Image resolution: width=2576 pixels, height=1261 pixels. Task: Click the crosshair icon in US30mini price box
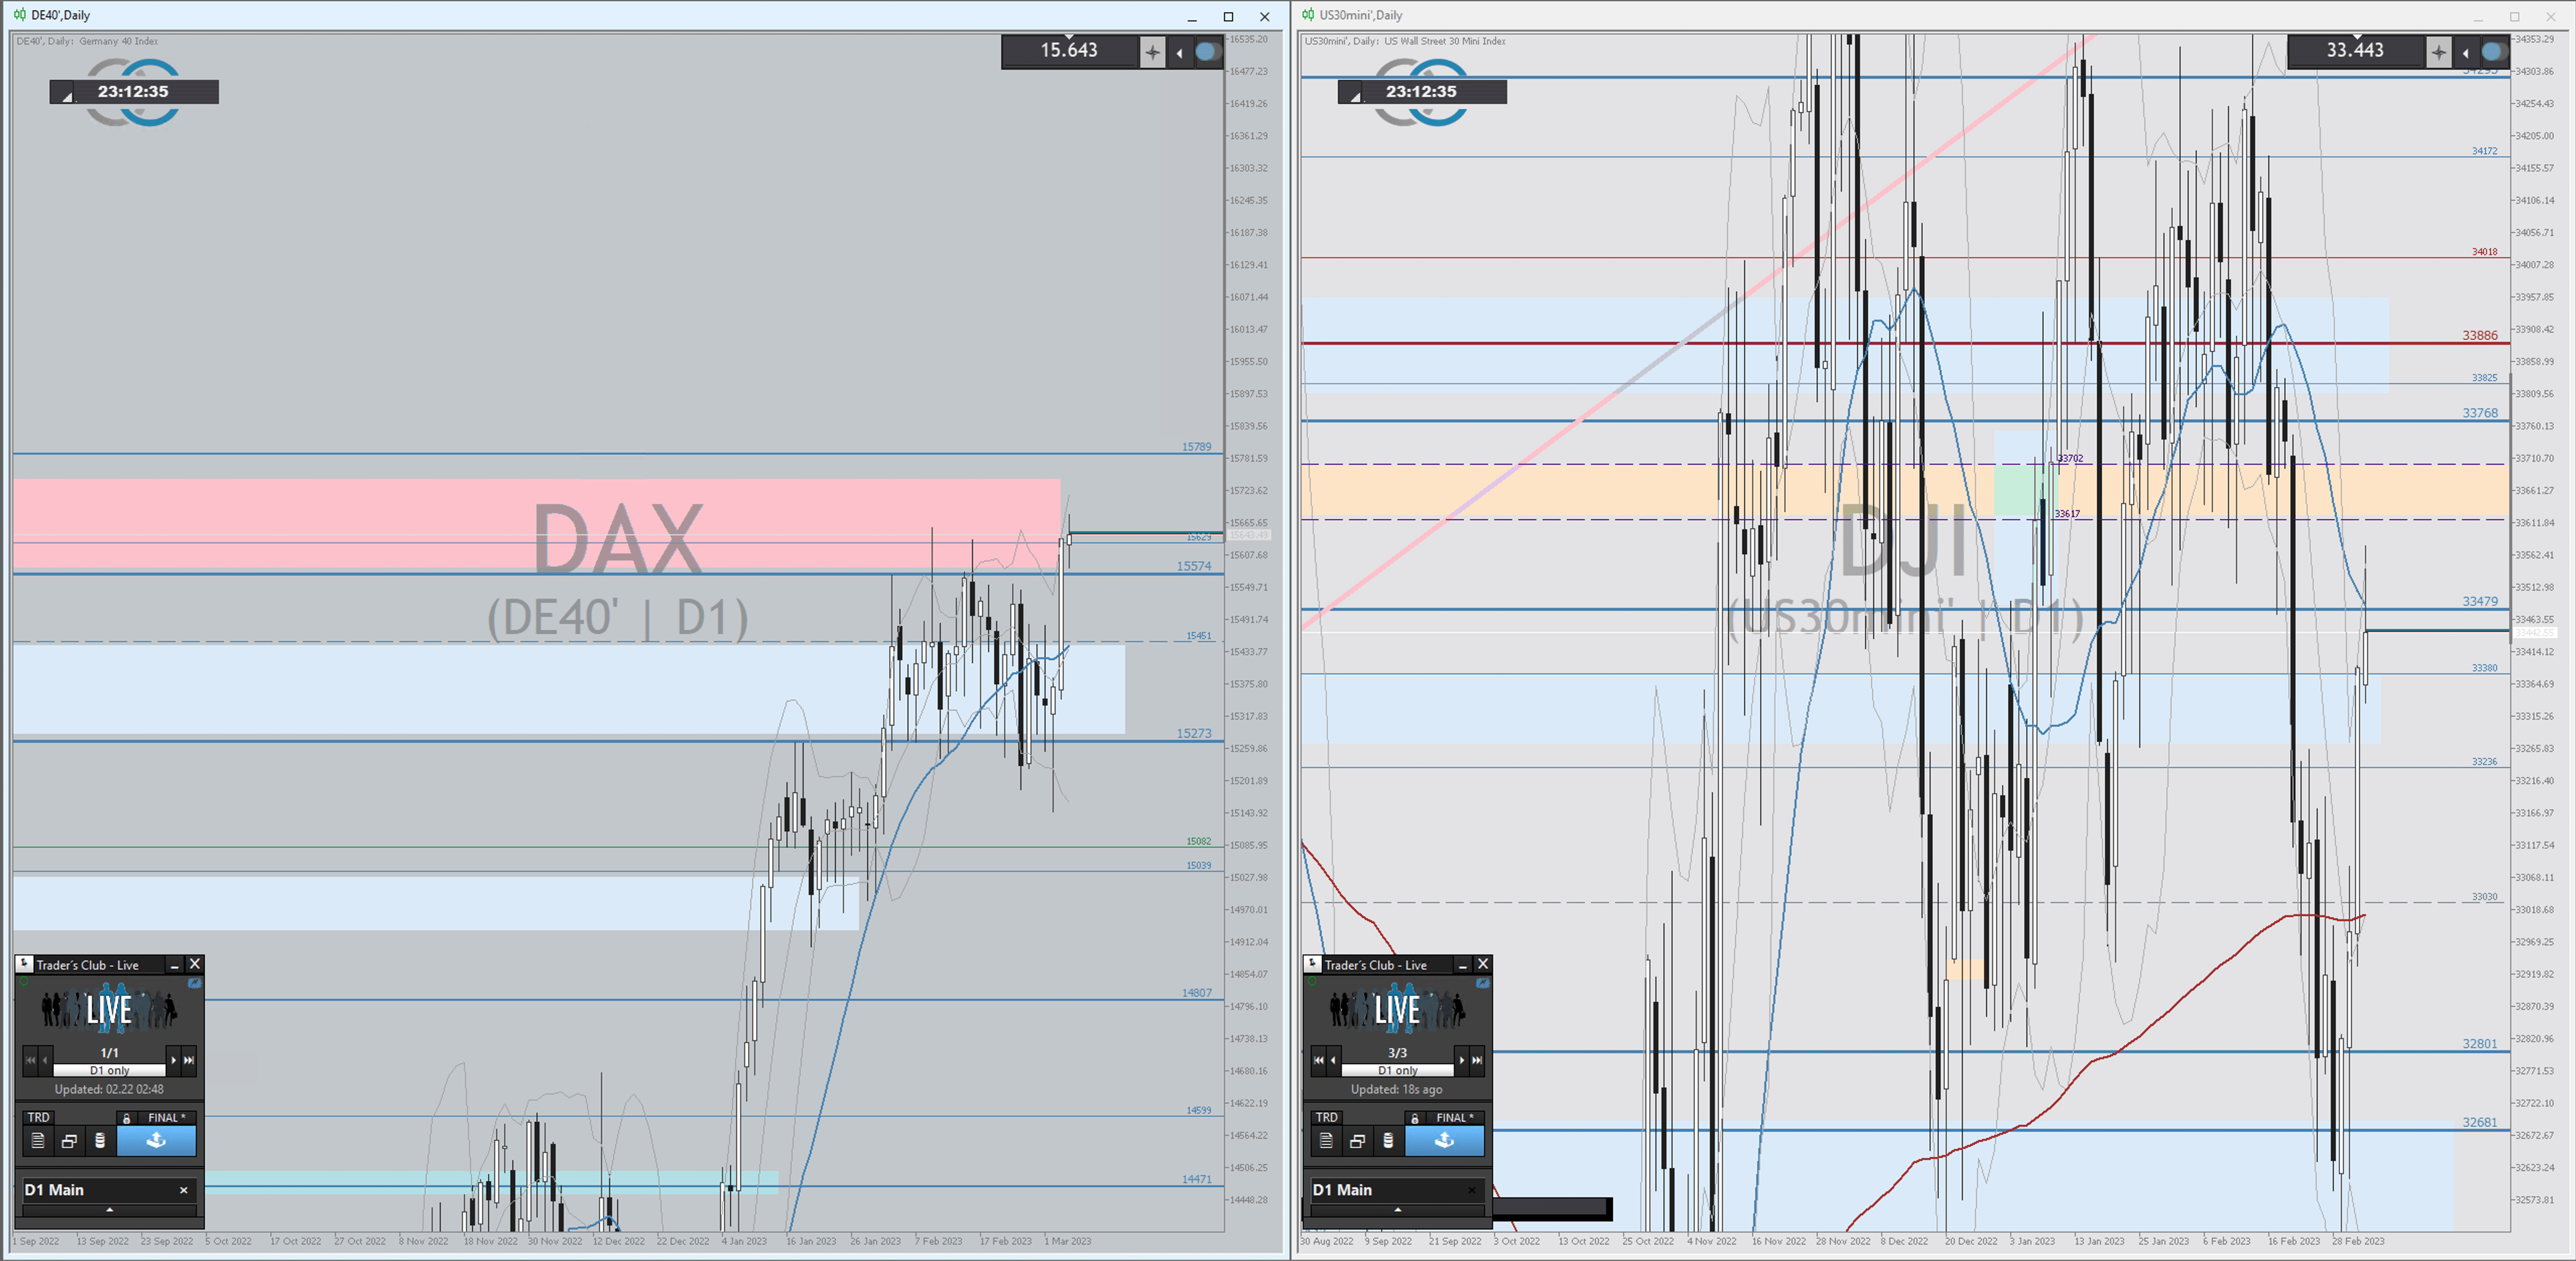click(2438, 52)
